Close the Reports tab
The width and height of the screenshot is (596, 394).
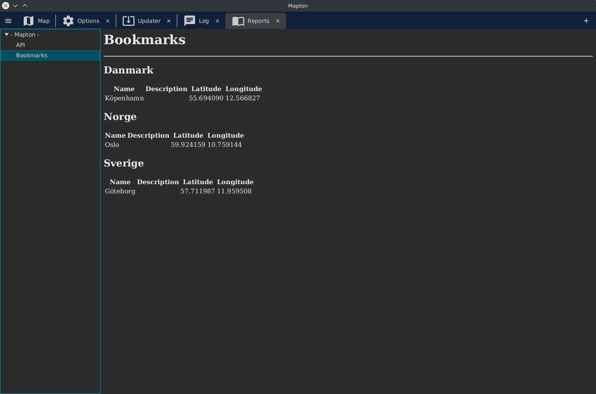click(278, 21)
